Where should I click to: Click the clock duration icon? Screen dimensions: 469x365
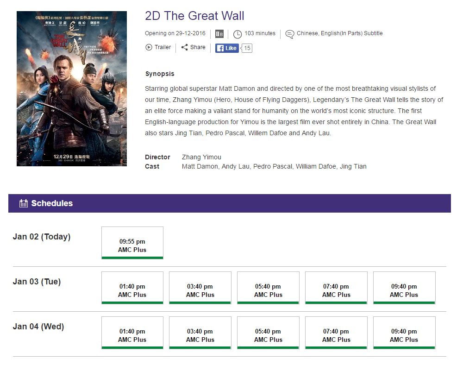(238, 34)
